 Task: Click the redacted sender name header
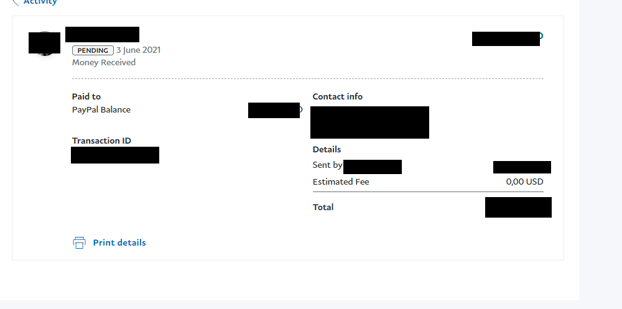tap(103, 35)
